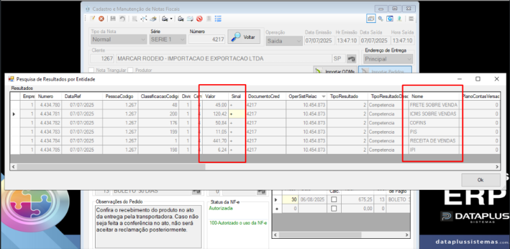
Task: Click the Voltar magnifier button
Action: point(244,37)
